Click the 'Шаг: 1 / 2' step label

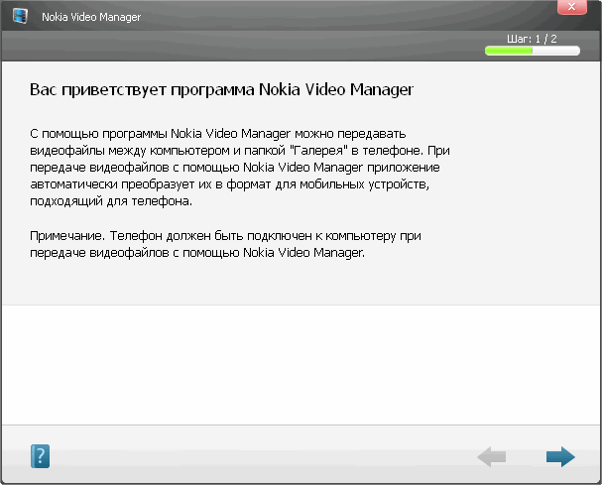click(532, 39)
